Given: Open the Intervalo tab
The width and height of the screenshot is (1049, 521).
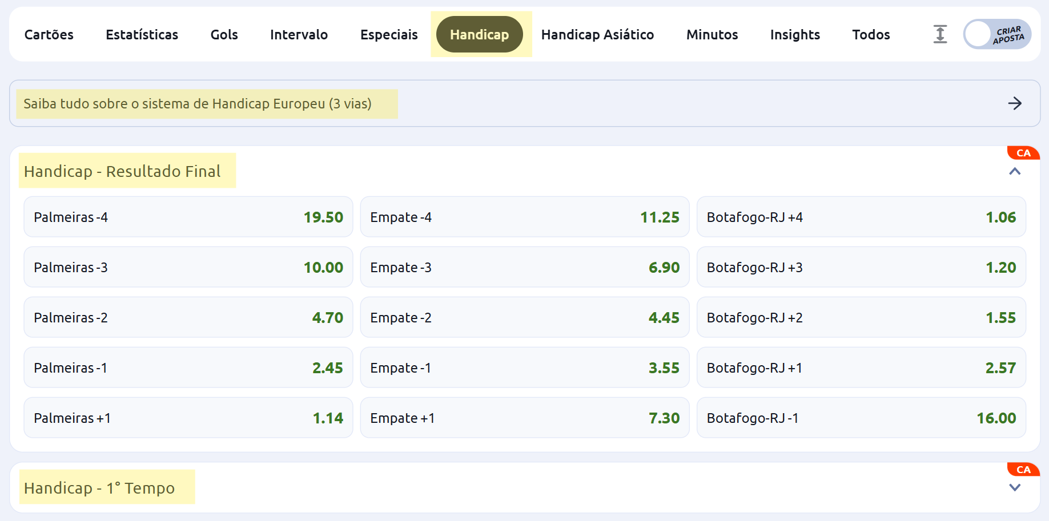Looking at the screenshot, I should point(299,35).
